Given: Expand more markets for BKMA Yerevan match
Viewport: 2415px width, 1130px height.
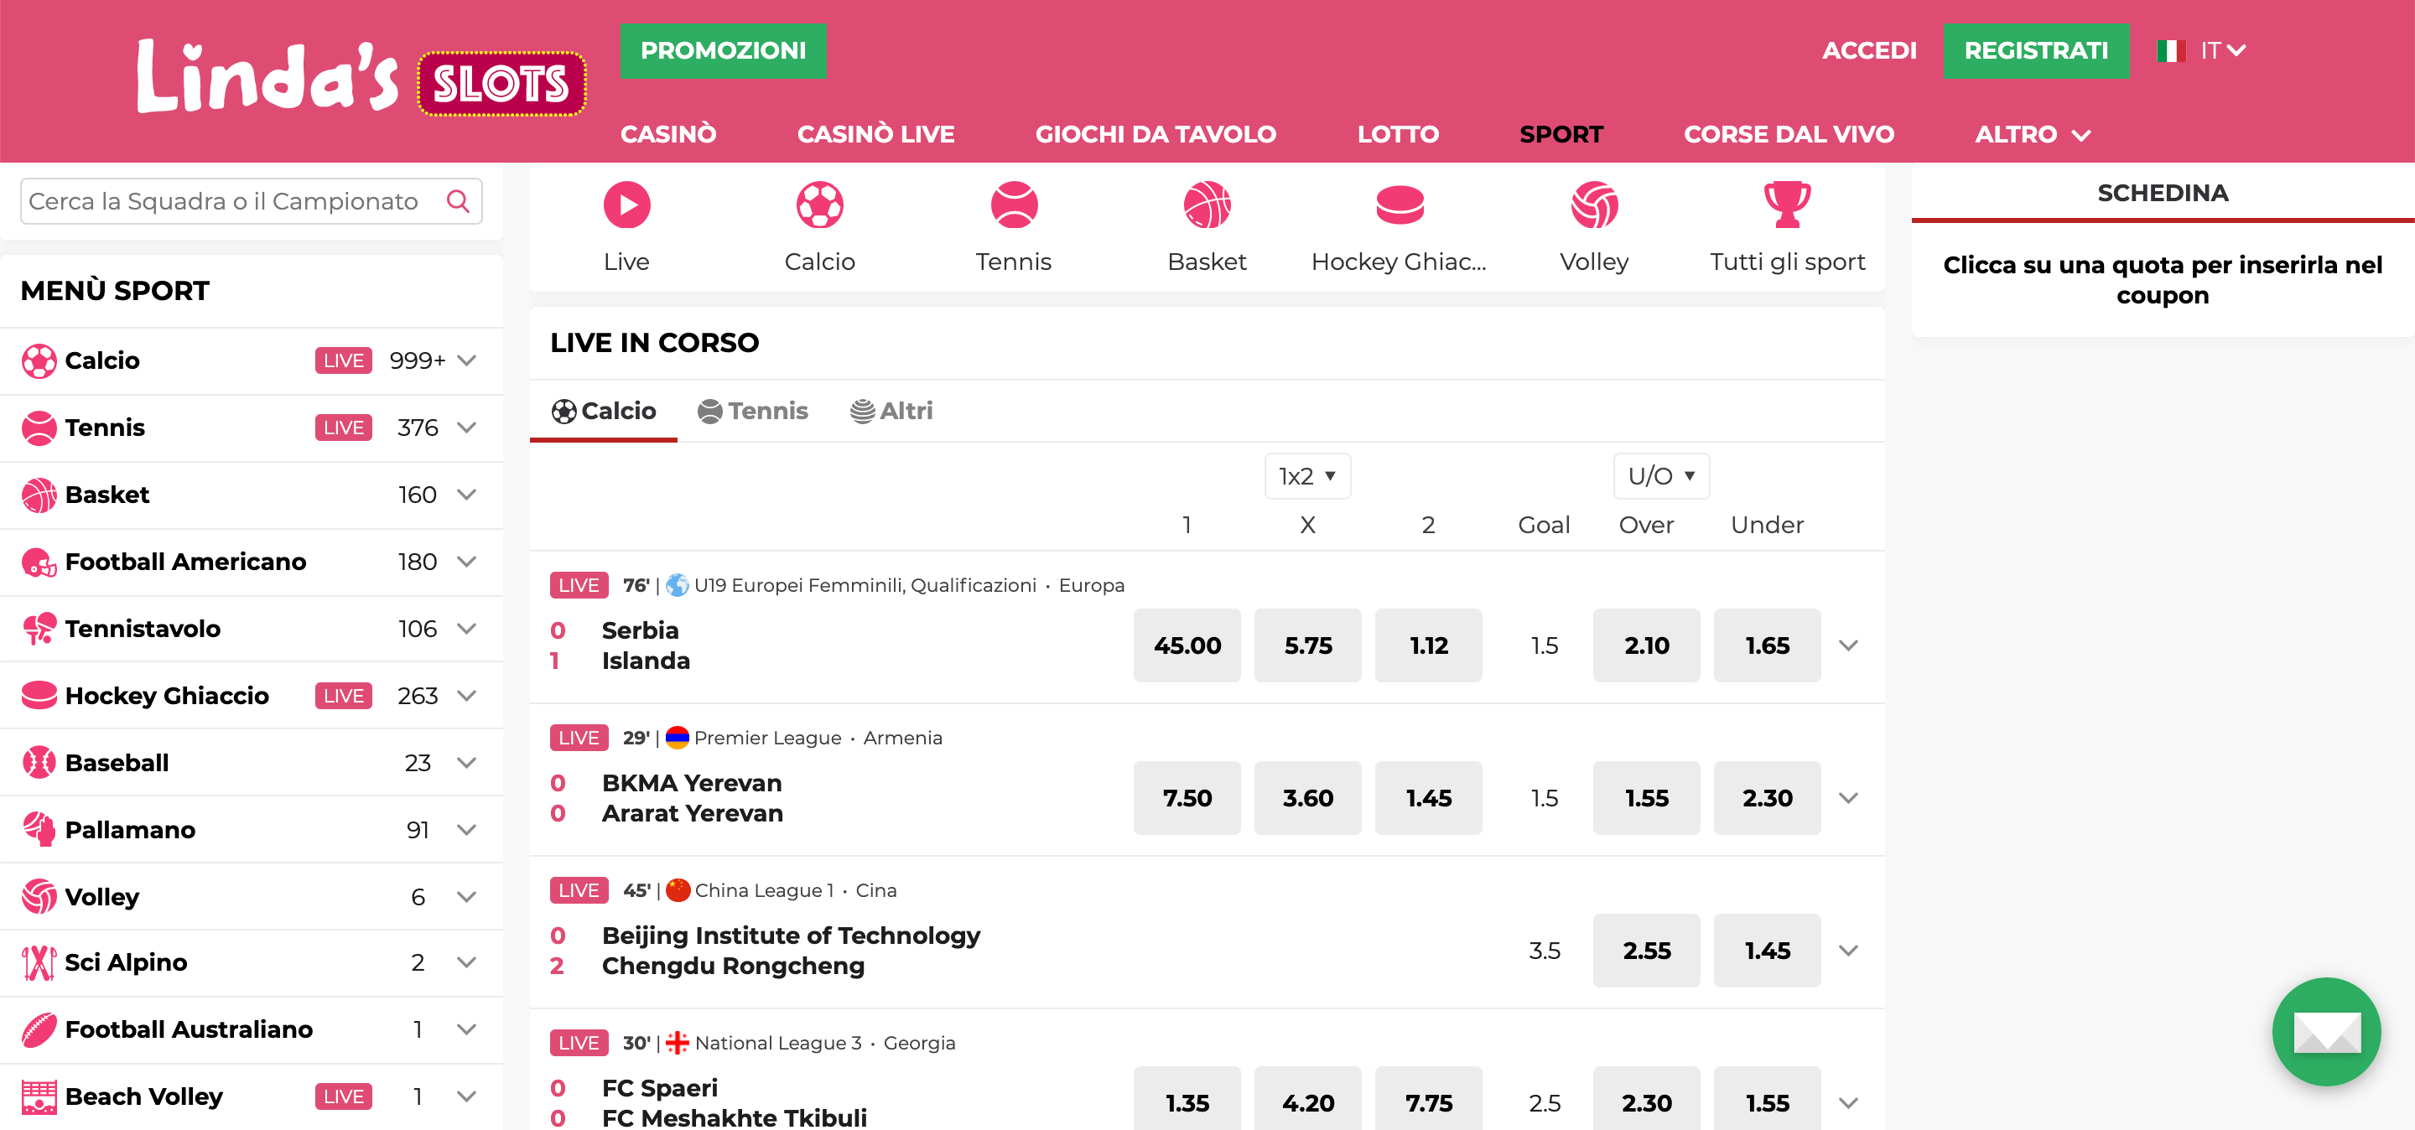Looking at the screenshot, I should pyautogui.click(x=1848, y=798).
